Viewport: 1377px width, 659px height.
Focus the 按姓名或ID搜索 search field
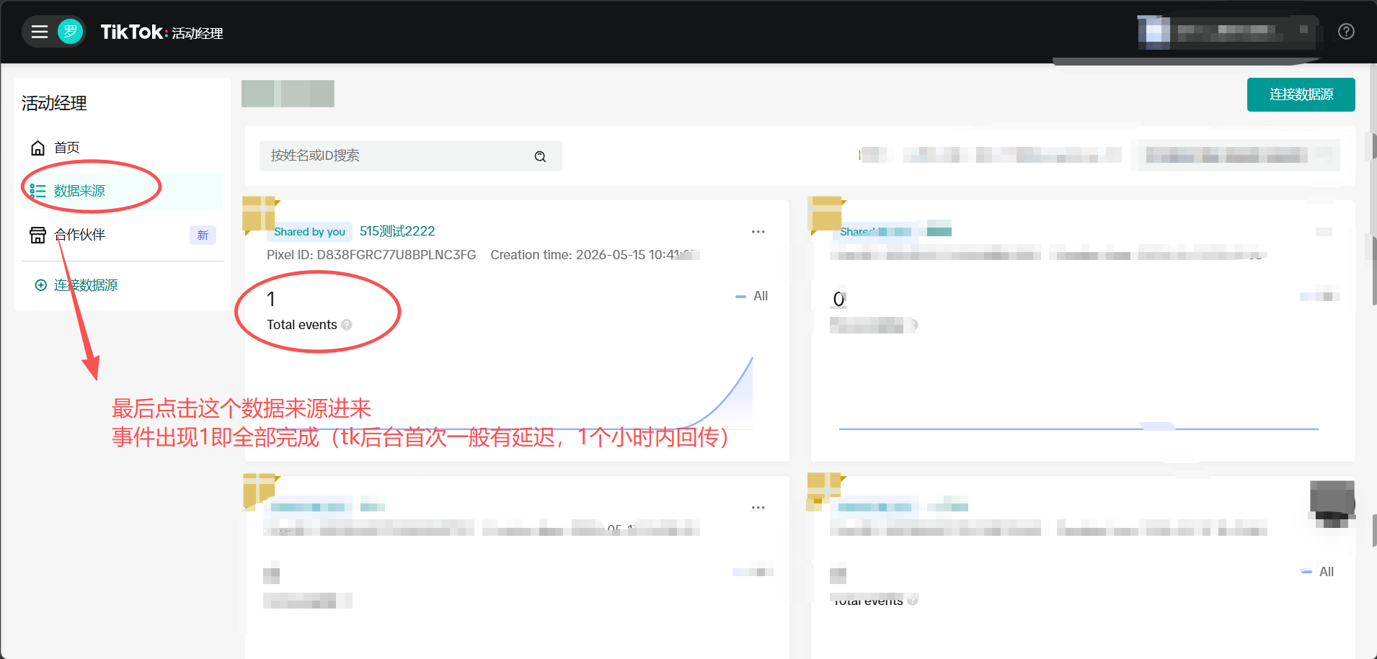[410, 156]
